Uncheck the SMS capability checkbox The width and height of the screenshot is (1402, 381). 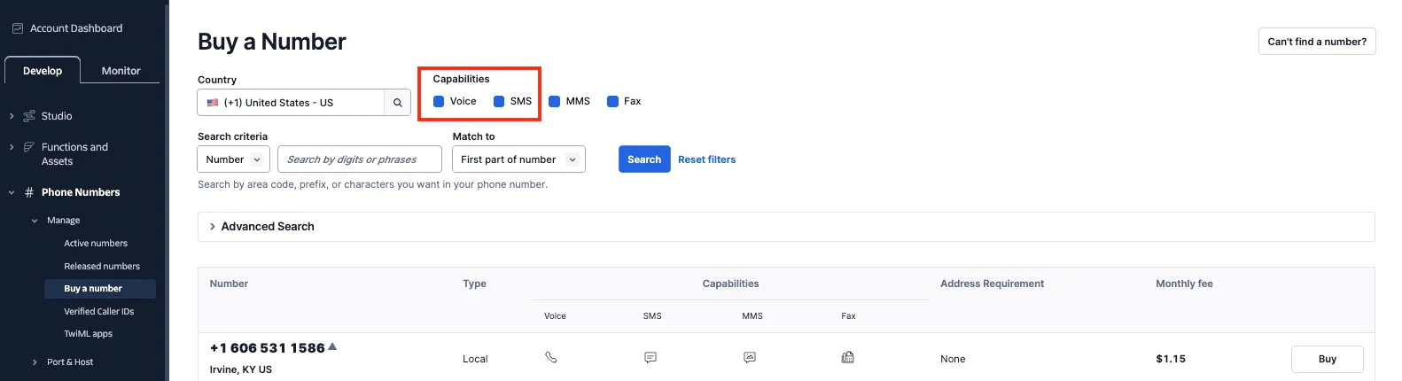pos(499,101)
